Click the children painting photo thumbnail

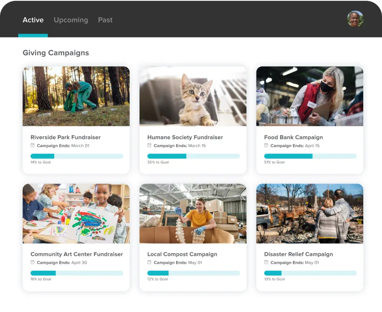click(x=76, y=214)
